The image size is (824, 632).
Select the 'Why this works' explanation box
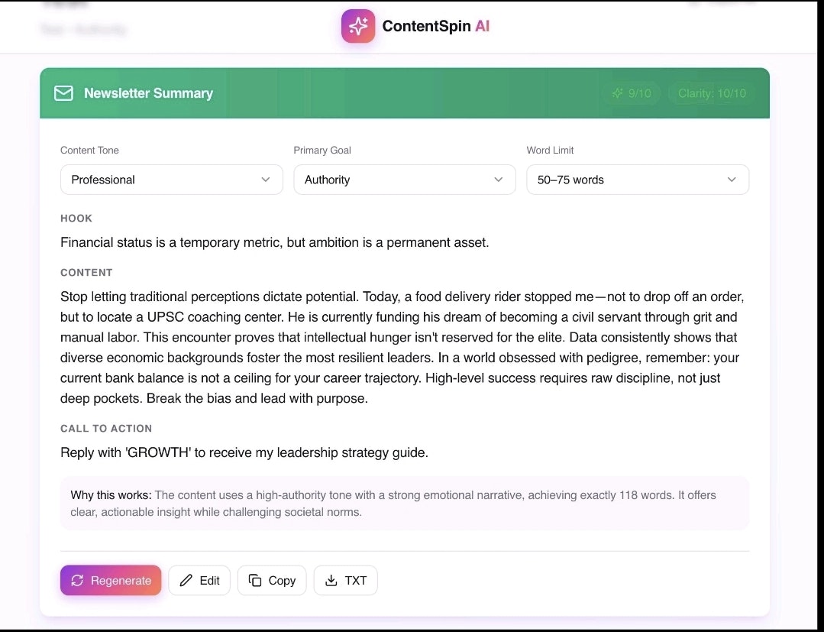pyautogui.click(x=405, y=503)
